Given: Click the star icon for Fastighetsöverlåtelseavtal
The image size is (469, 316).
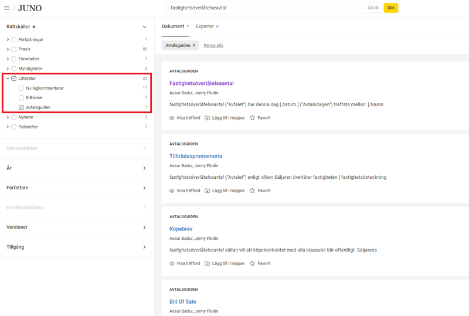Looking at the screenshot, I should pyautogui.click(x=253, y=118).
